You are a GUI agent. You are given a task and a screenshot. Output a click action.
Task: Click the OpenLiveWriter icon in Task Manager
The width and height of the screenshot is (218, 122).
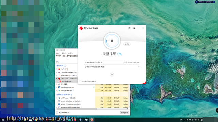tap(59, 72)
